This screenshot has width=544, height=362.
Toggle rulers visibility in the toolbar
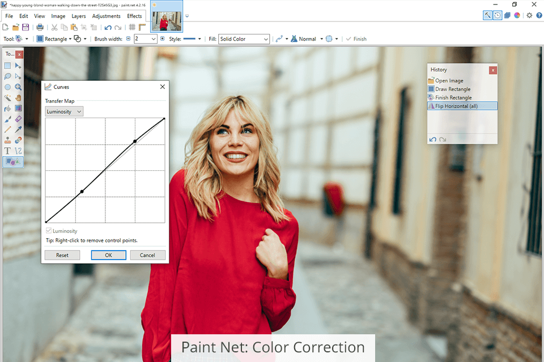coord(142,27)
